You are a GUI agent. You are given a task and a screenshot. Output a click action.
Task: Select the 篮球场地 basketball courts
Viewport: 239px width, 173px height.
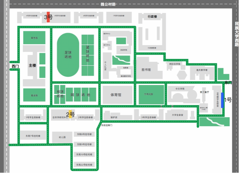click(x=88, y=55)
